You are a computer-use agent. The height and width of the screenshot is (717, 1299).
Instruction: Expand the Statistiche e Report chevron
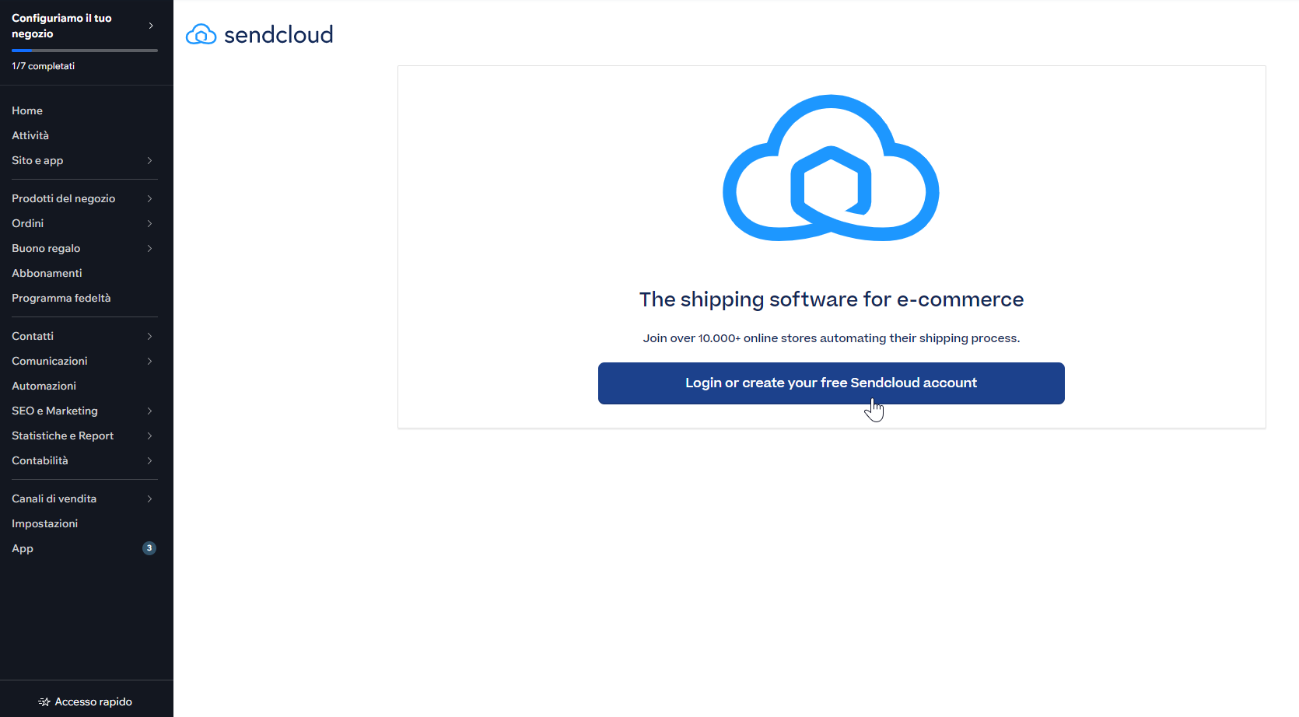149,435
